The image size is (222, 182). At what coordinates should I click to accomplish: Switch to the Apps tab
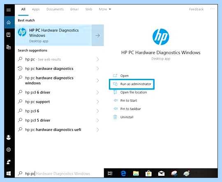coord(36,9)
